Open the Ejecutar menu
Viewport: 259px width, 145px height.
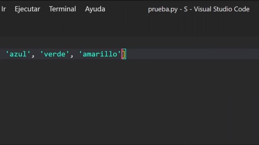pyautogui.click(x=28, y=9)
